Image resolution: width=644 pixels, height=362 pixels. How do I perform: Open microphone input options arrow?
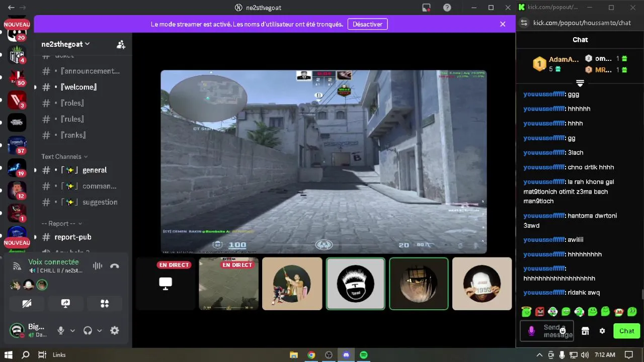tap(72, 331)
